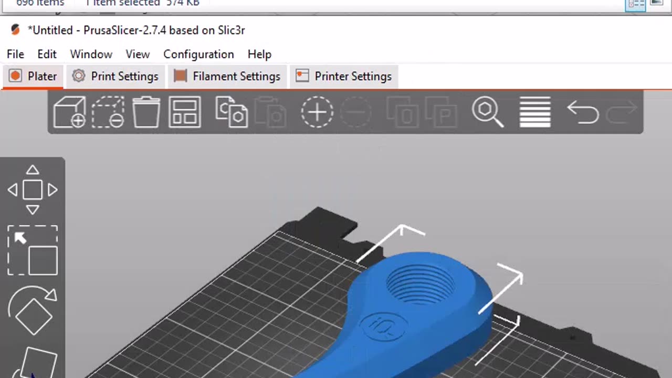
Task: Open the Search magnifier tool
Action: point(488,112)
